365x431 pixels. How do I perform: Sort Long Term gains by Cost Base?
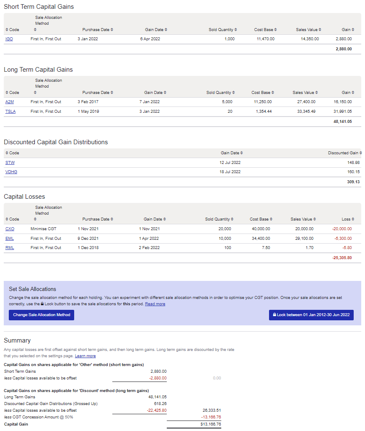[x=262, y=92]
